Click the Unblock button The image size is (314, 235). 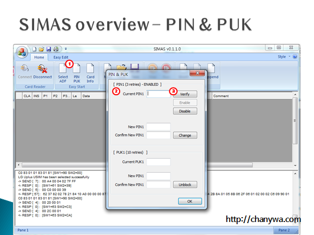coord(185,185)
